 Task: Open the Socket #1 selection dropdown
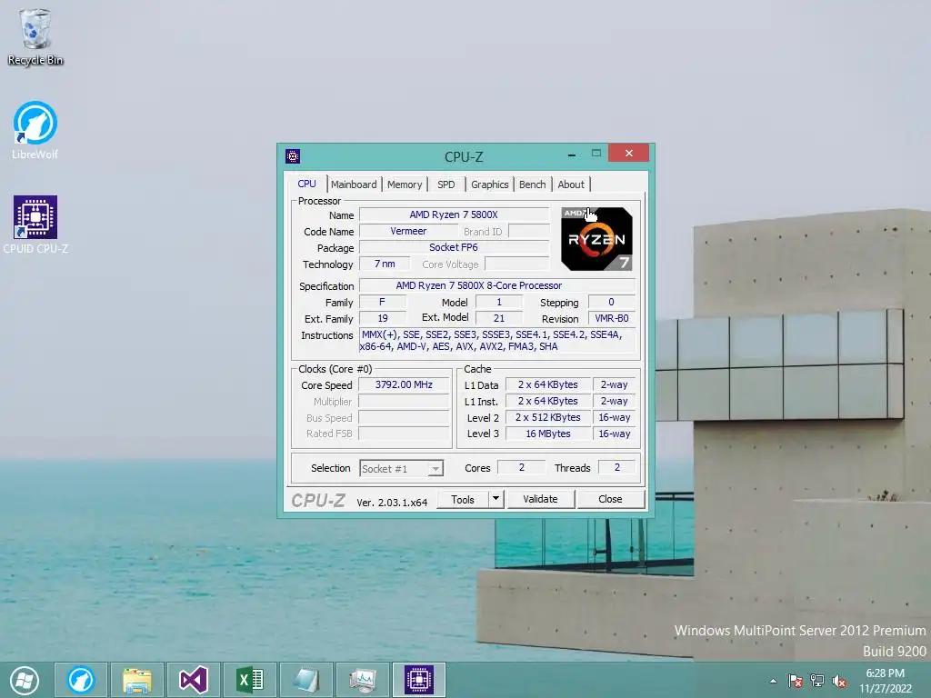click(x=401, y=469)
